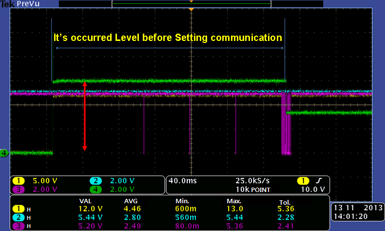The height and width of the screenshot is (231, 385).
Task: Click the AVG column header
Action: pos(131,201)
